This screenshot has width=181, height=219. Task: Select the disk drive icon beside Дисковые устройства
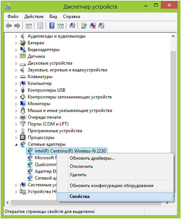tap(23, 64)
